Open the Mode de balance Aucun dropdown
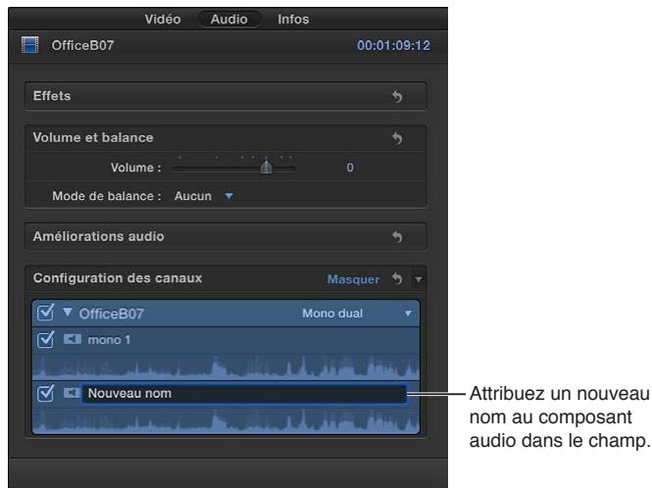Image resolution: width=652 pixels, height=488 pixels. coord(204,196)
